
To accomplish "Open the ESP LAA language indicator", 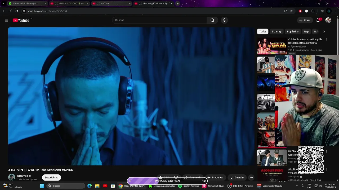I will 309,186.
